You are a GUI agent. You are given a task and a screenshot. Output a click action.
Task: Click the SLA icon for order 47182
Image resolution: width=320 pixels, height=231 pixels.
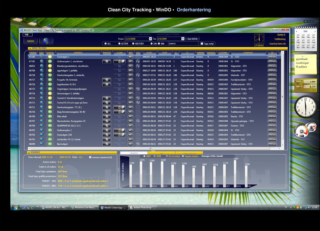coord(138,61)
